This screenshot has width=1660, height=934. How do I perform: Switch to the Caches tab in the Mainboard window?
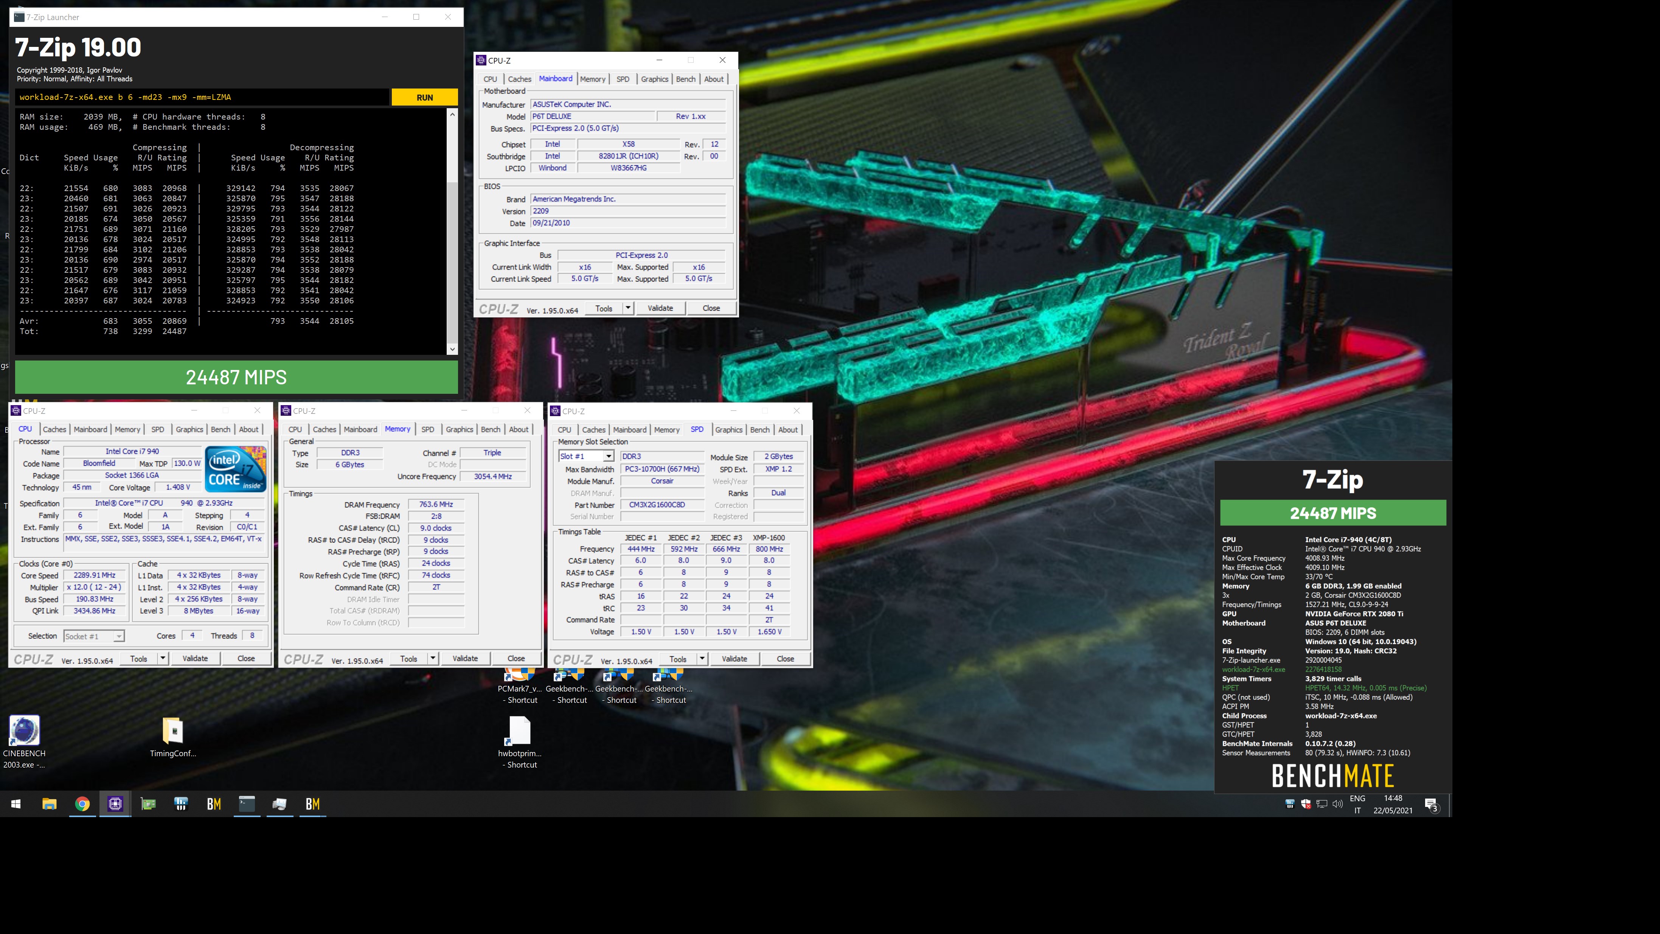tap(519, 79)
